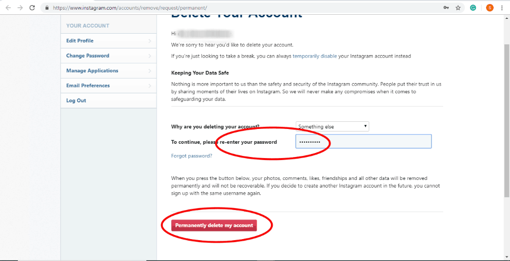Click the green Grammarly extension icon
Image resolution: width=510 pixels, height=261 pixels.
473,8
